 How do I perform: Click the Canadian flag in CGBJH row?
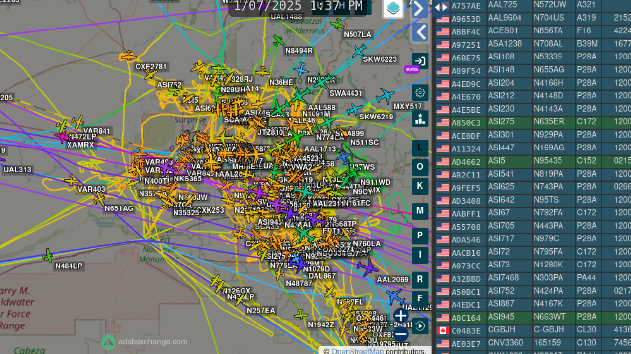tap(443, 330)
